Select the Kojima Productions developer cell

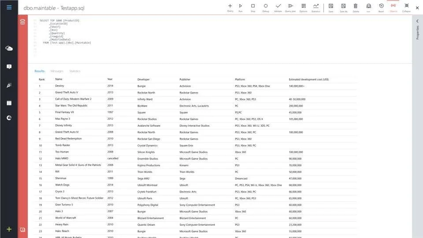click(148, 165)
